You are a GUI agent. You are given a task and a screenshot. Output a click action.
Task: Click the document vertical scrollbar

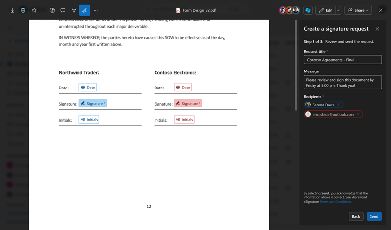296,65
